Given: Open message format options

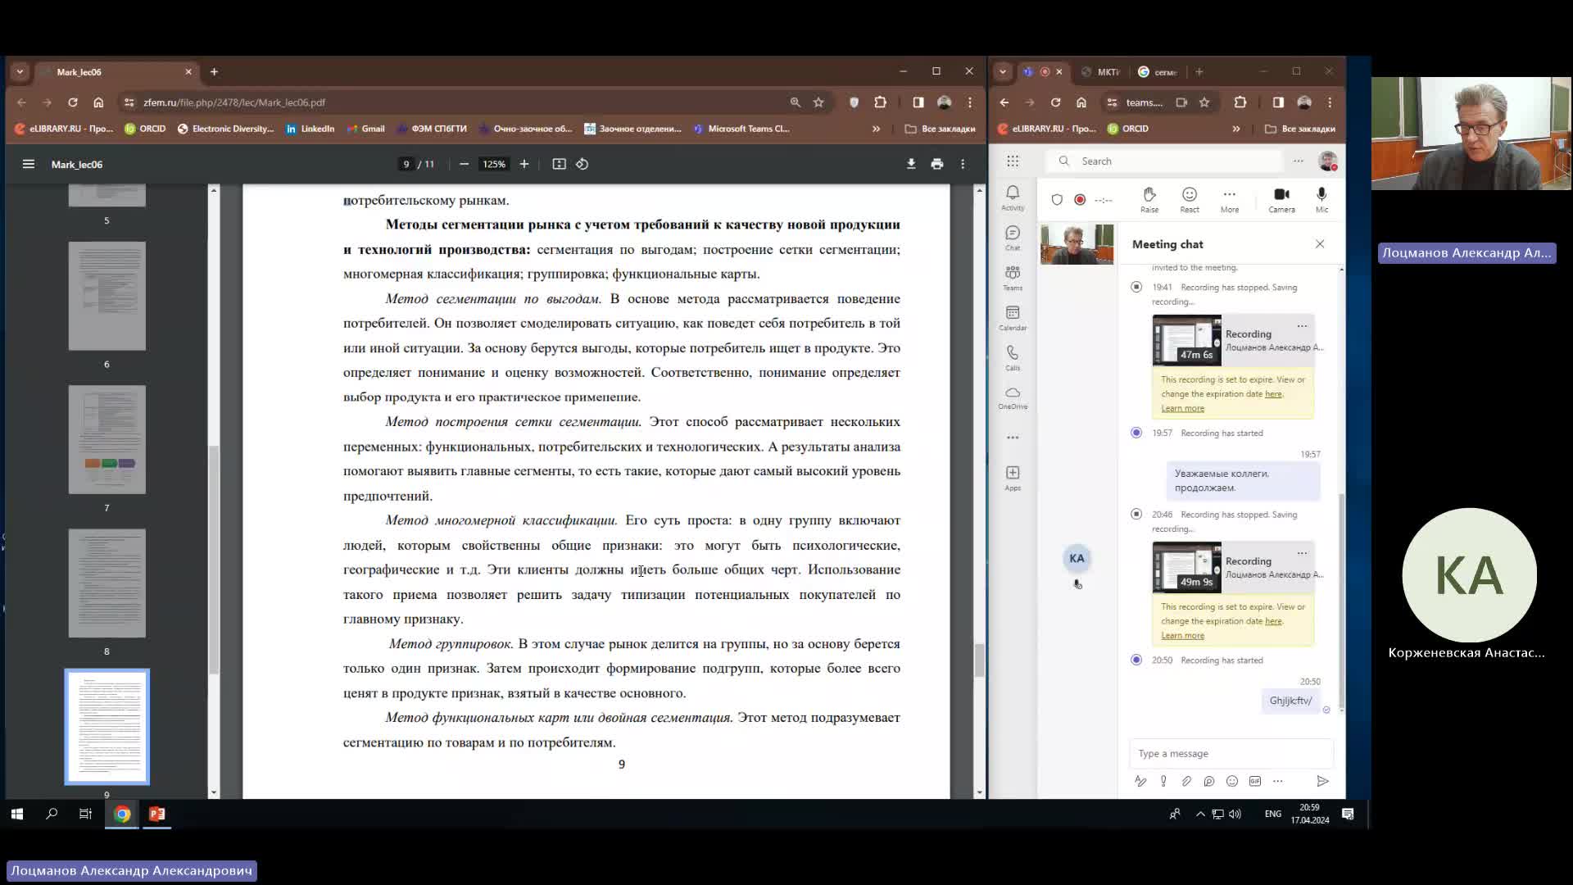Looking at the screenshot, I should 1140,781.
